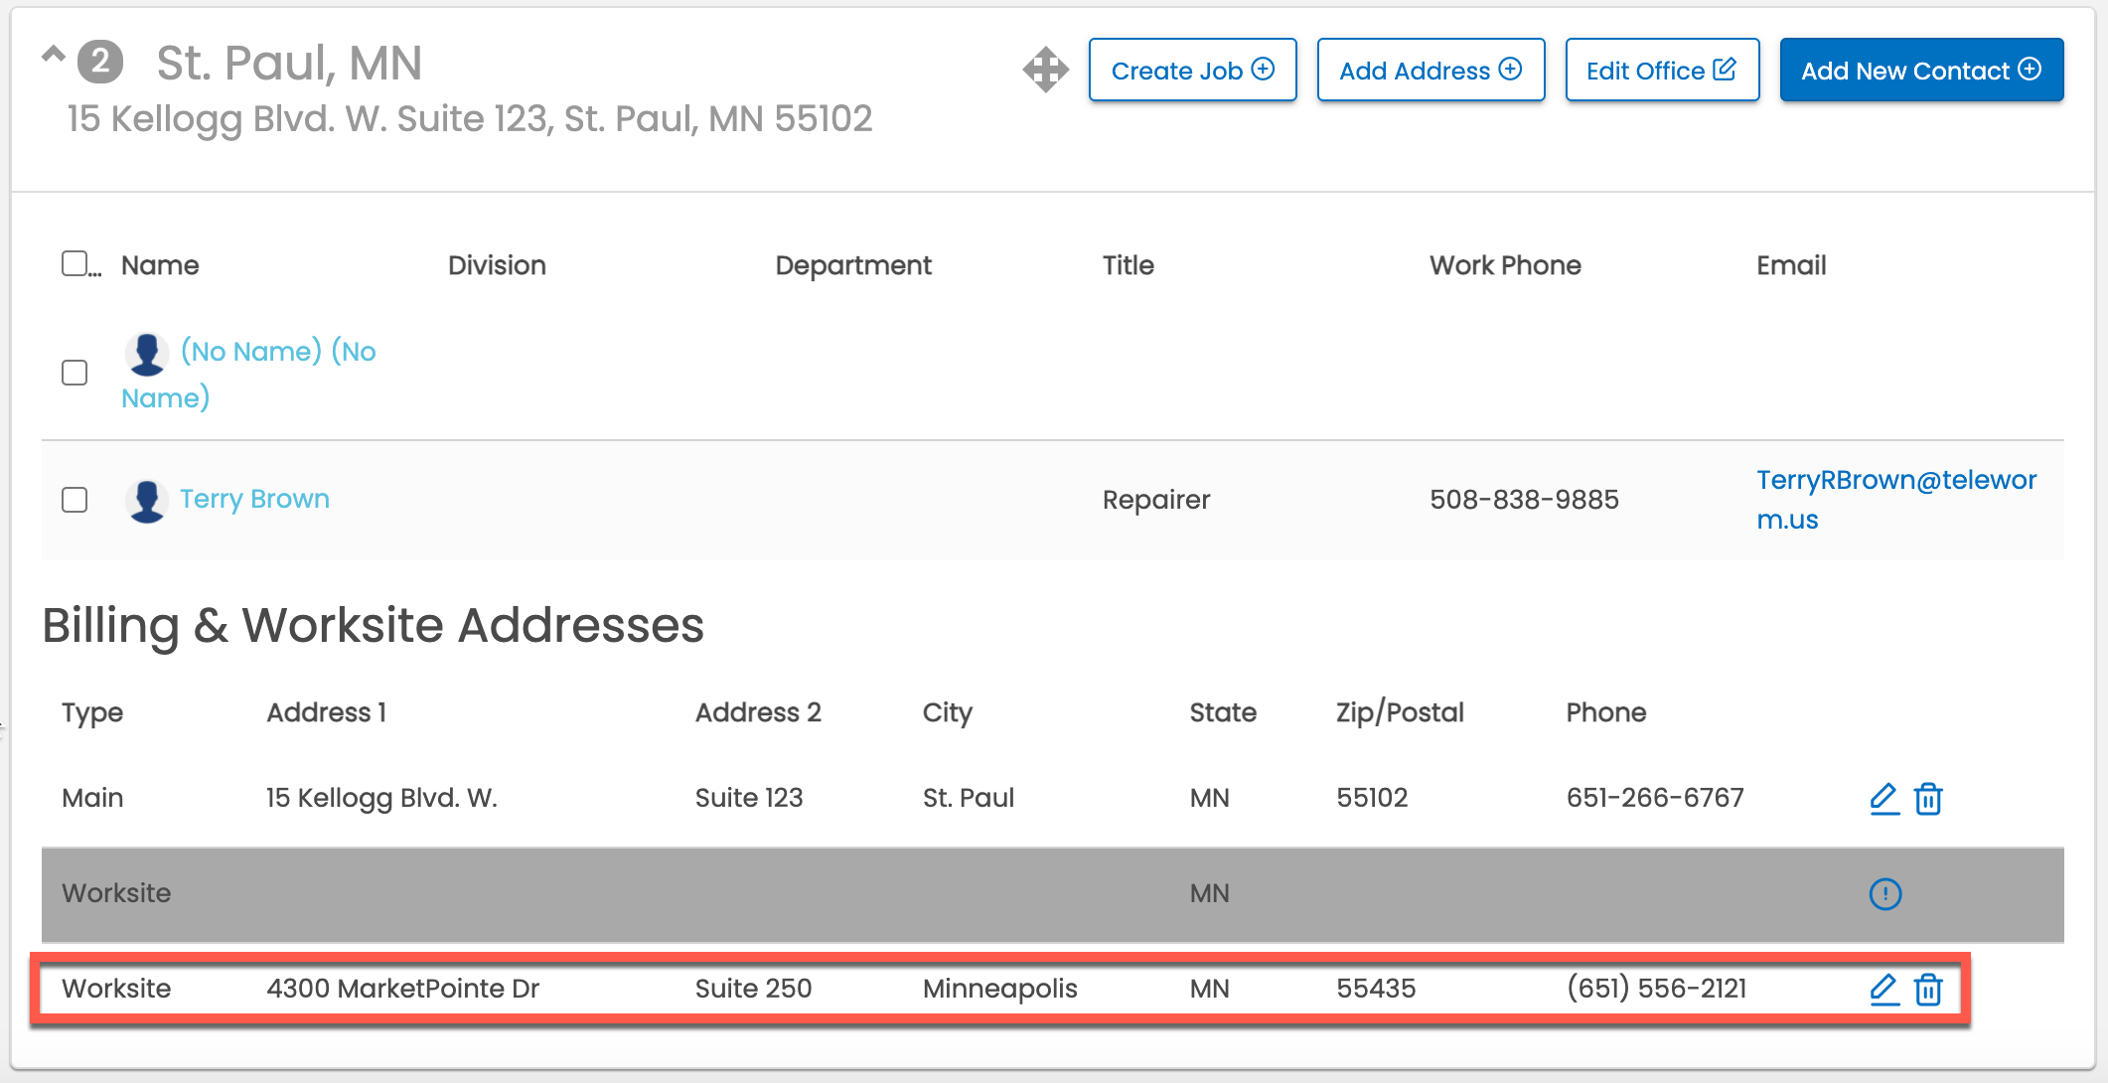2108x1083 pixels.
Task: Click the avatar icon beside (No Name)
Action: tap(147, 354)
